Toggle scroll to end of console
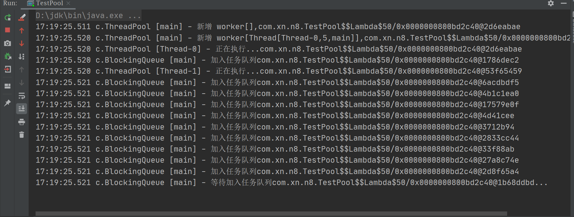The image size is (574, 217). click(21, 109)
